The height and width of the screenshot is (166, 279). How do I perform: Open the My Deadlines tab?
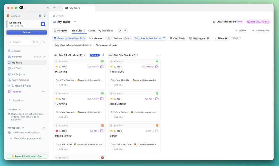[105, 31]
